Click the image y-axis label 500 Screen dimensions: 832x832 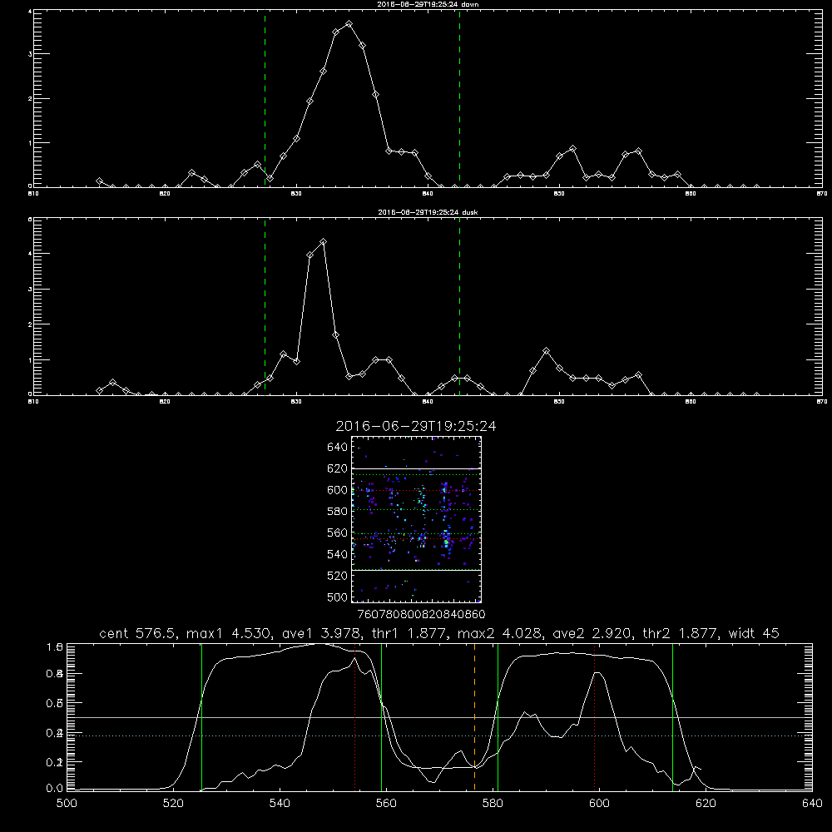click(x=338, y=597)
